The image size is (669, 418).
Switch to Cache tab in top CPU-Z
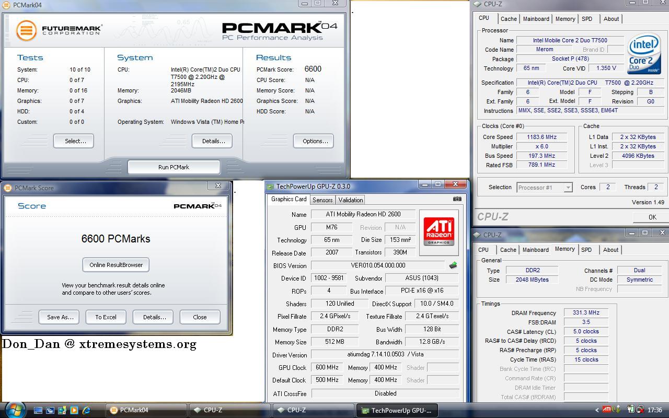point(509,19)
